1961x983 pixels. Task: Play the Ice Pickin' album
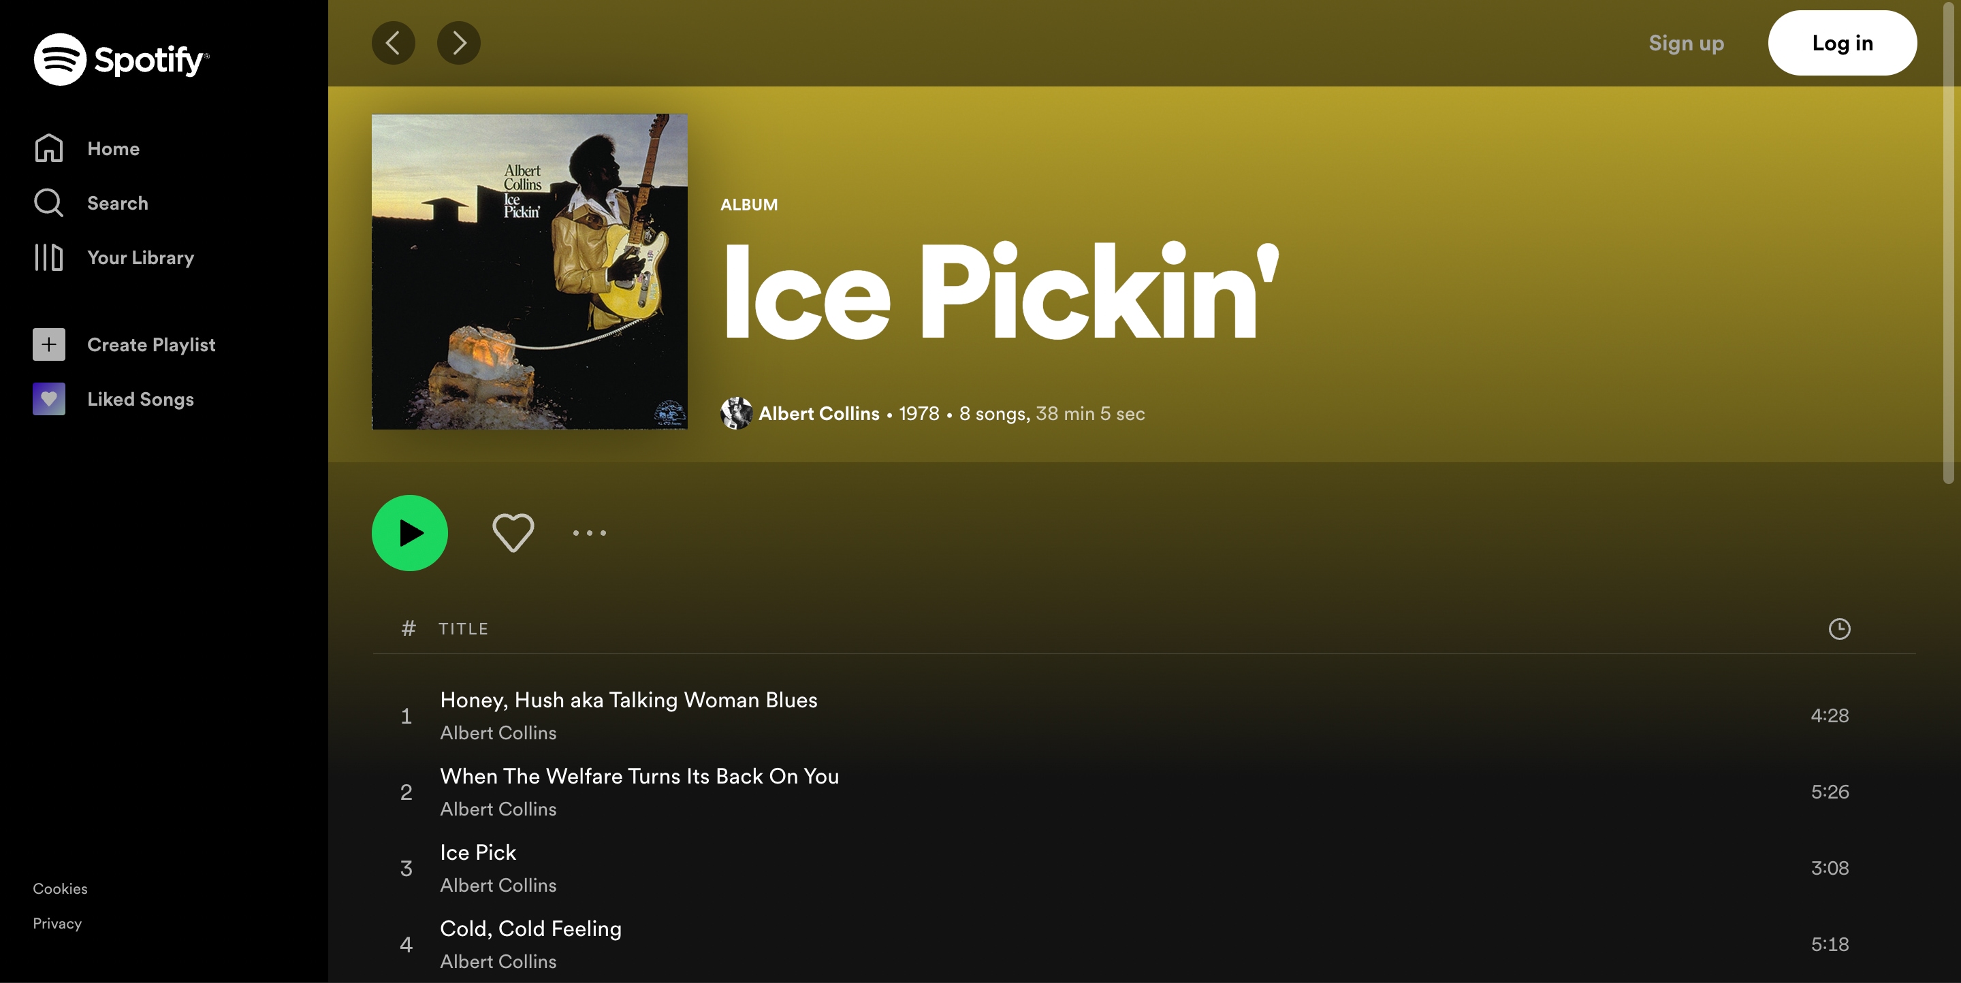(x=409, y=532)
